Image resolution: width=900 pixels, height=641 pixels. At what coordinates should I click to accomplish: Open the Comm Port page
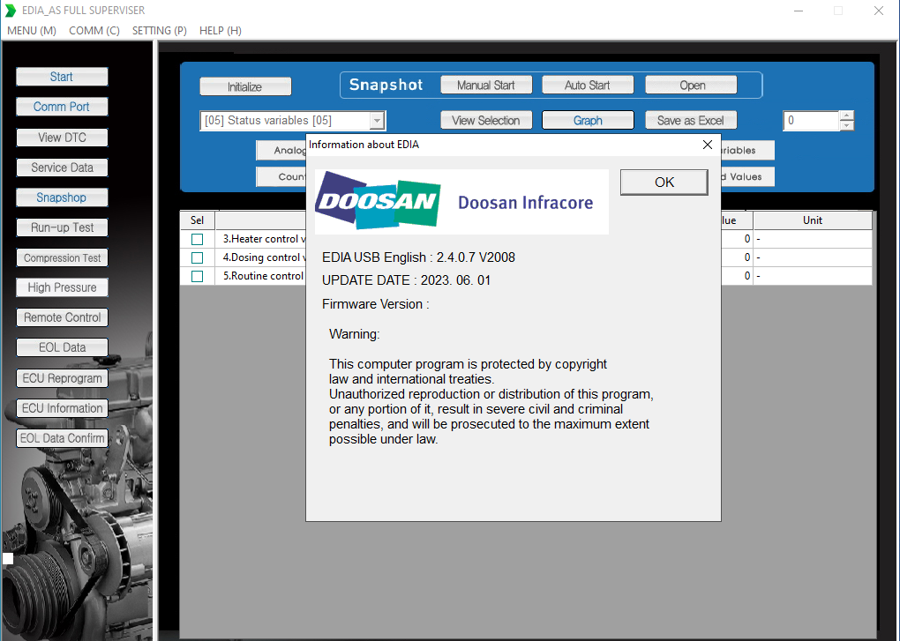(62, 107)
